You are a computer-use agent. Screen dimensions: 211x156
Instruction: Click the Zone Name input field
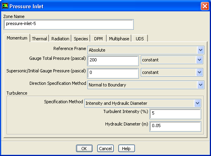69,24
